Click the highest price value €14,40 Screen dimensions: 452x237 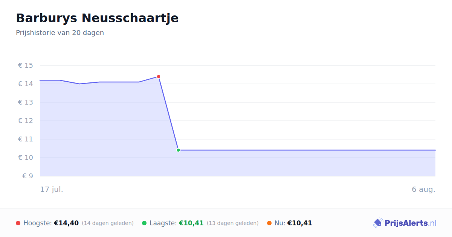pos(66,223)
